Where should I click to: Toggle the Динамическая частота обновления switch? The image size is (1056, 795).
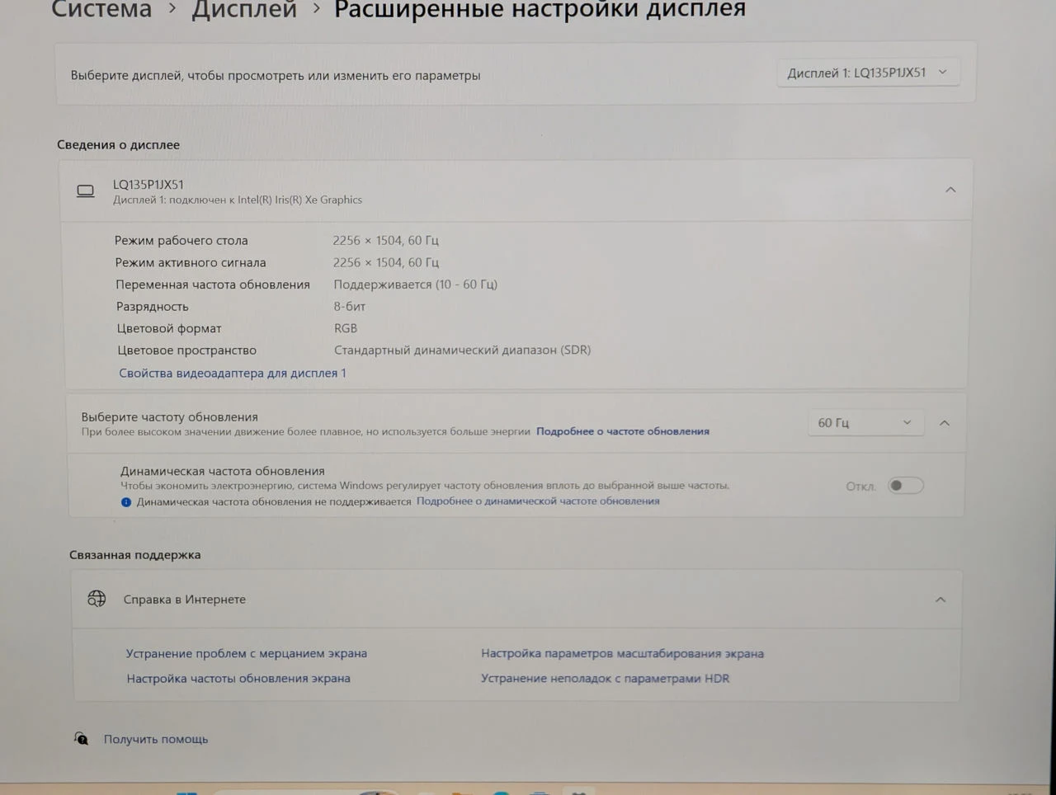pyautogui.click(x=905, y=486)
